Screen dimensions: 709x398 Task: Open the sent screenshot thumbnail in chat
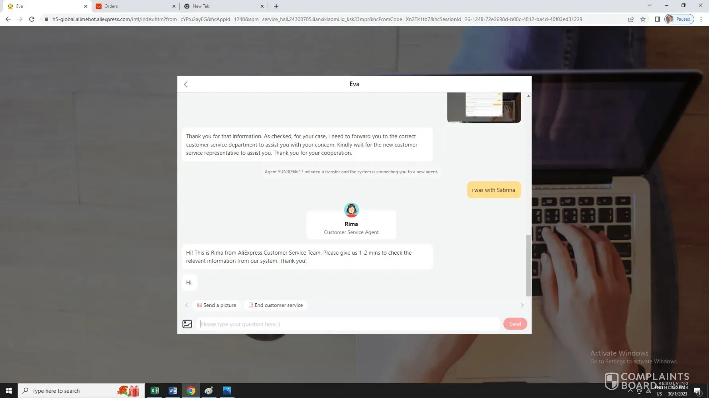tap(484, 107)
